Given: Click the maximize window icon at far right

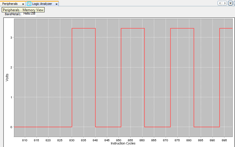Looking at the screenshot, I should (234, 3).
